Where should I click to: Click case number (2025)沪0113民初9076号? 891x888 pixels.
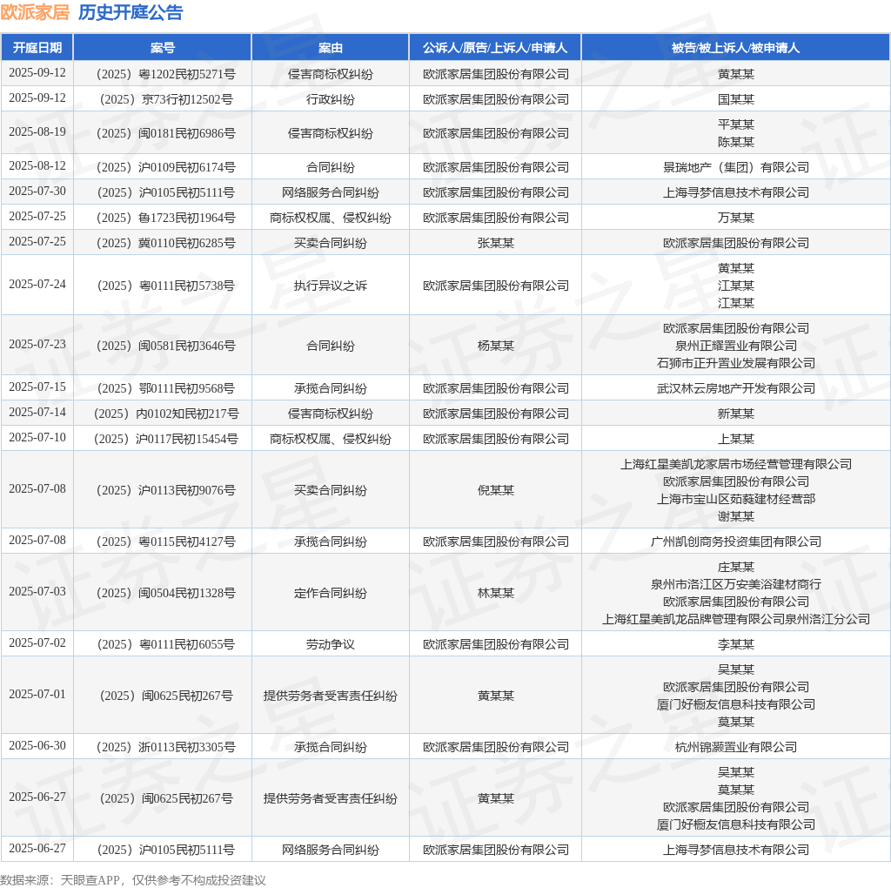tap(165, 490)
